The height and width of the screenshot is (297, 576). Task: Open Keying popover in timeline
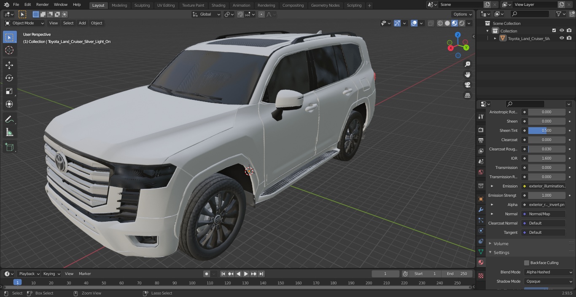click(51, 274)
